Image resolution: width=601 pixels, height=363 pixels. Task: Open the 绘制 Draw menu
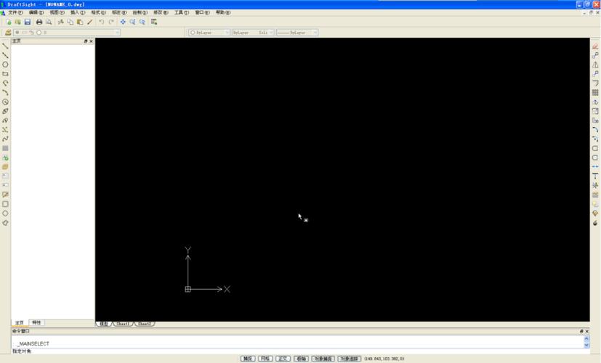pos(140,12)
